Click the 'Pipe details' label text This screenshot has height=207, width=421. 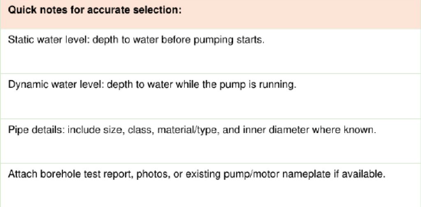coord(36,130)
